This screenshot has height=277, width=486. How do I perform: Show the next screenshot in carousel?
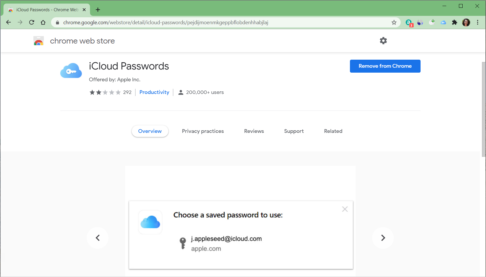[x=383, y=238]
